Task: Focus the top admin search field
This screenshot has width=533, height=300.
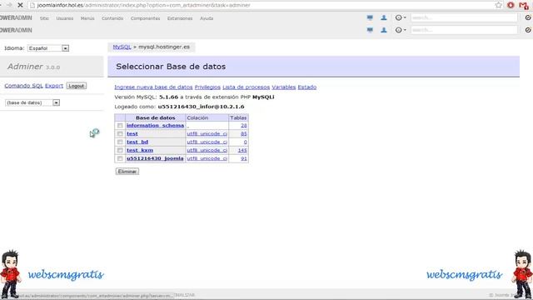Action: [x=464, y=17]
